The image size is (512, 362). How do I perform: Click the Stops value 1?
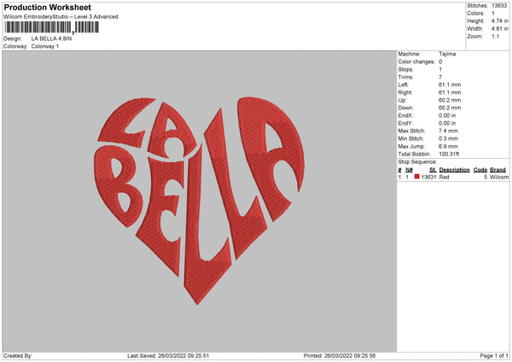[440, 70]
